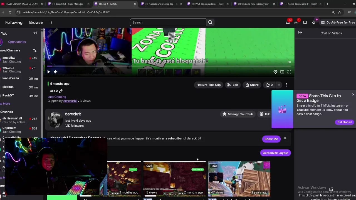The image size is (356, 200).
Task: Close the clip 2 browser tab
Action: click(x=135, y=4)
